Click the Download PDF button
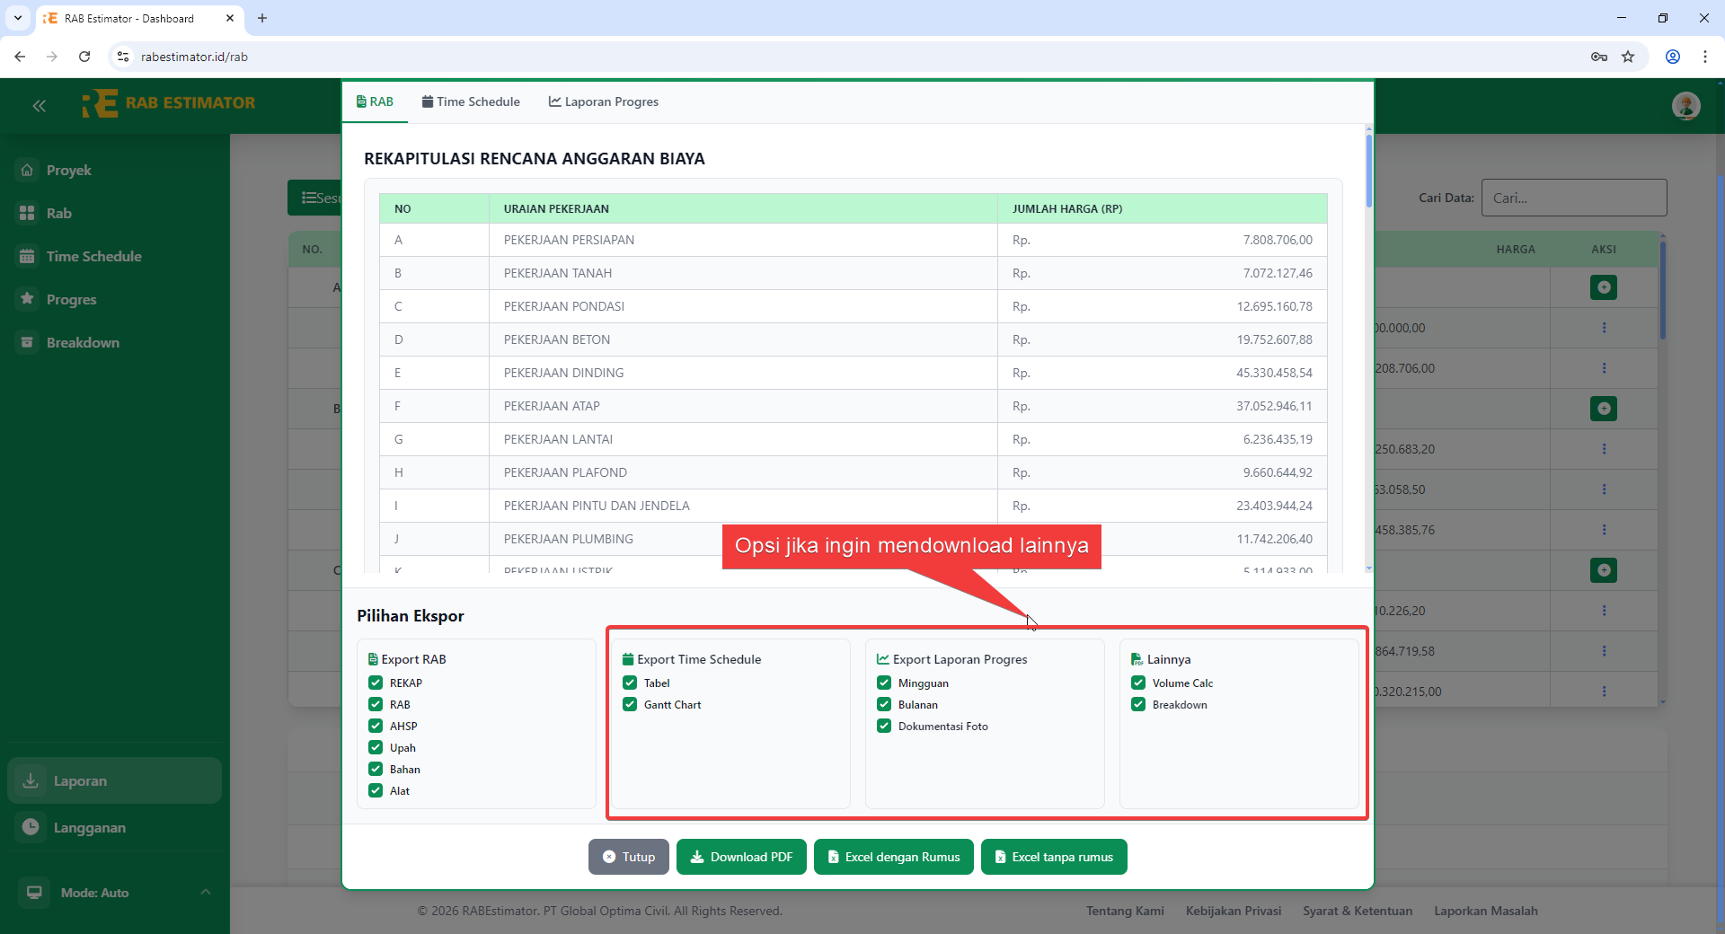Viewport: 1725px width, 934px height. tap(741, 856)
